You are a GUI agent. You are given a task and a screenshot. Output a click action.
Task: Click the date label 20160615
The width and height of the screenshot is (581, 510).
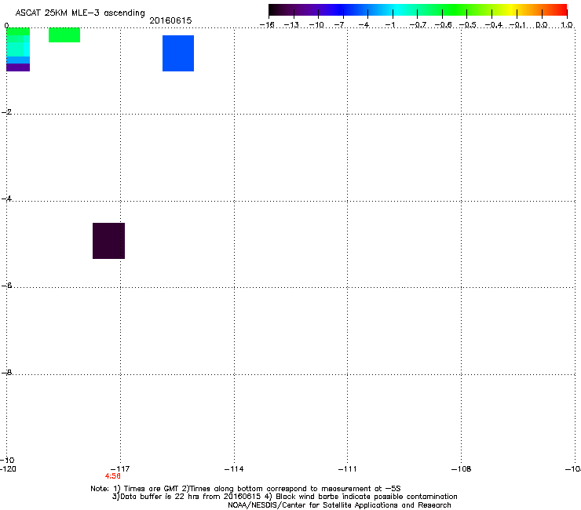click(x=170, y=20)
